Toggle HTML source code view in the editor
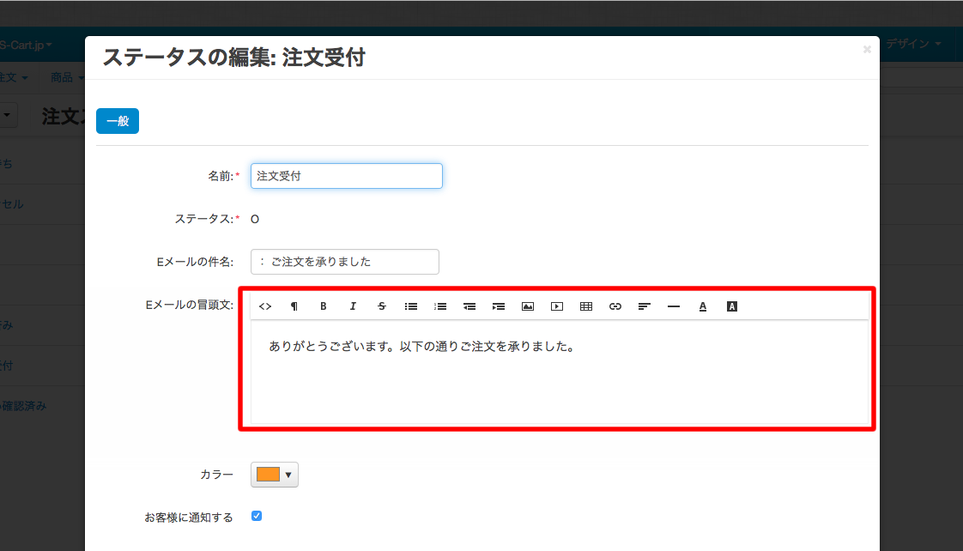 (265, 306)
